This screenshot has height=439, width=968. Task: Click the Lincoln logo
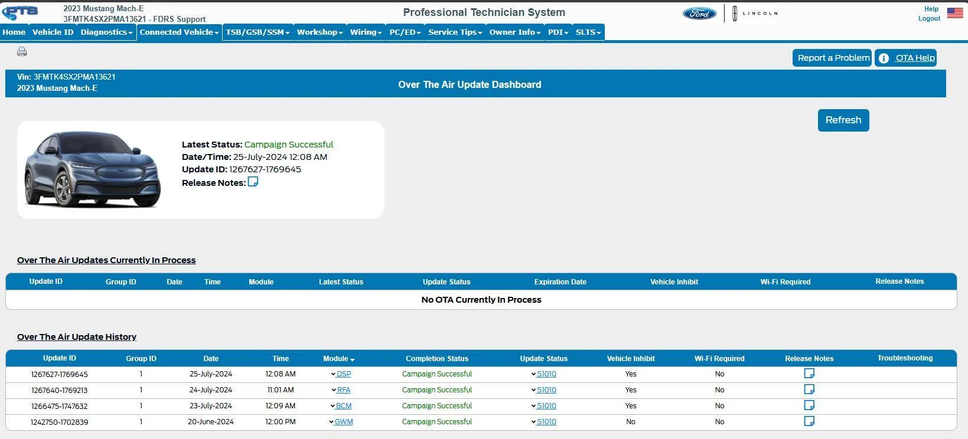click(755, 13)
